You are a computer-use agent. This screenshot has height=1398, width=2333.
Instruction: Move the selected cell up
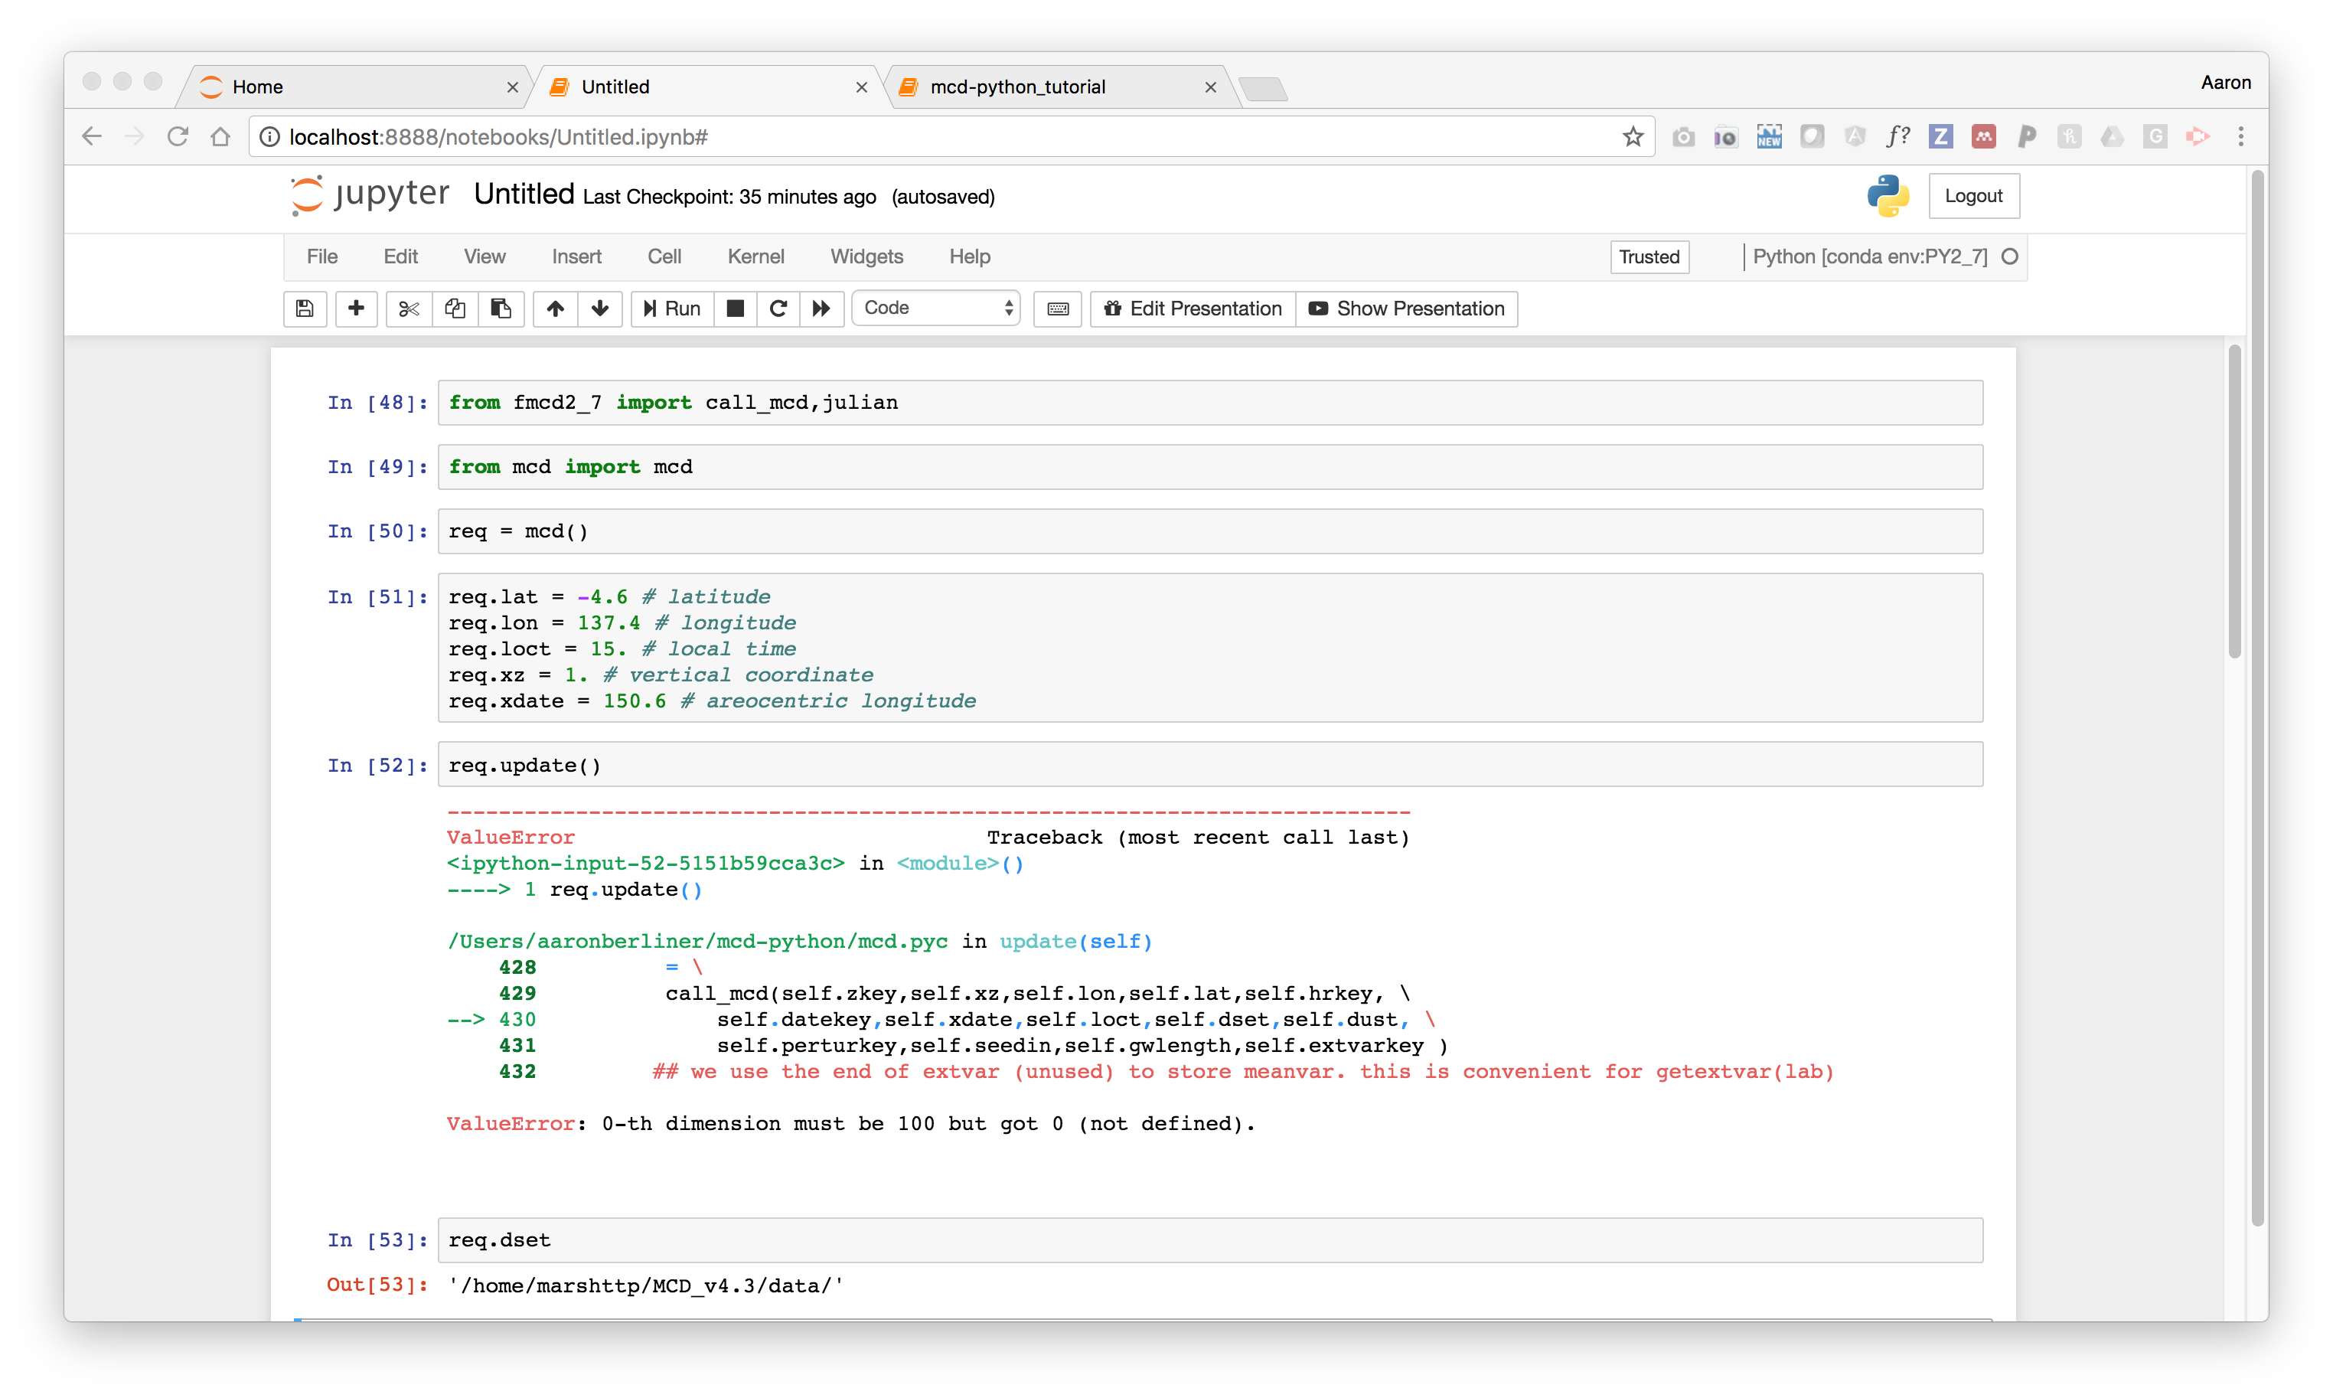pos(554,308)
